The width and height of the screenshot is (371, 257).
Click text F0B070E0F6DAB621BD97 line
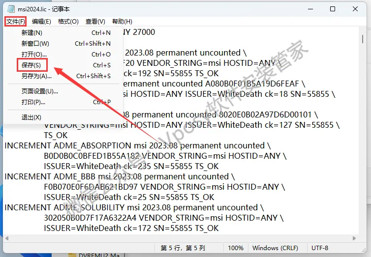pos(164,187)
